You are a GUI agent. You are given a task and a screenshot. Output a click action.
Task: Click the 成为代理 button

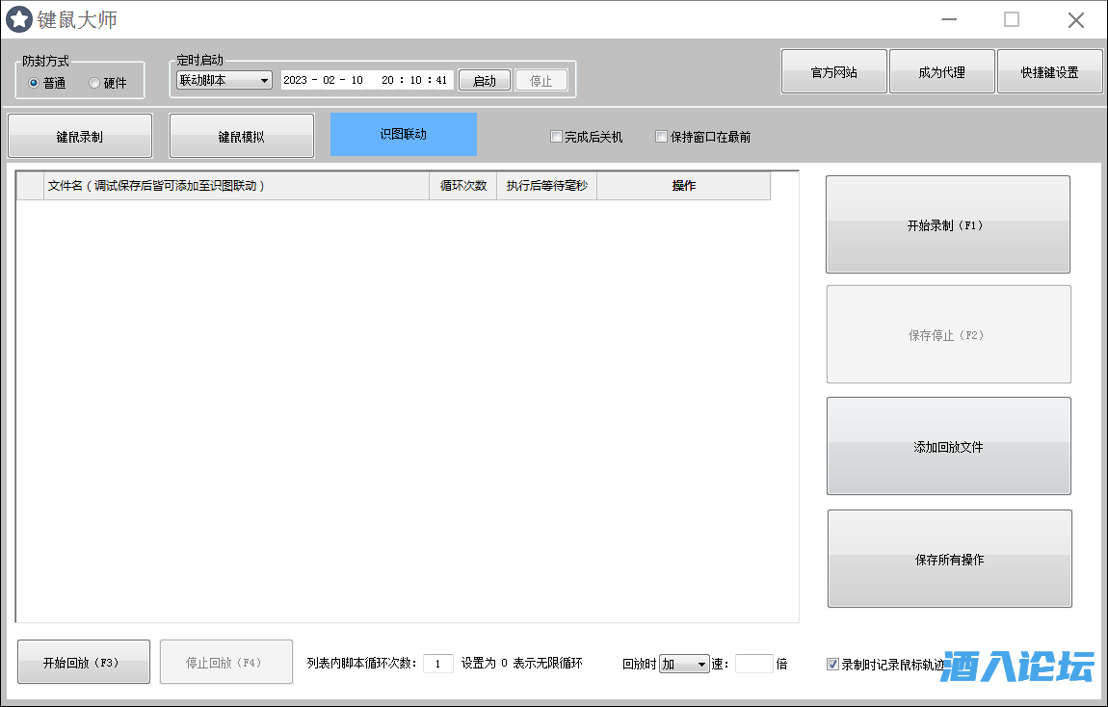941,72
